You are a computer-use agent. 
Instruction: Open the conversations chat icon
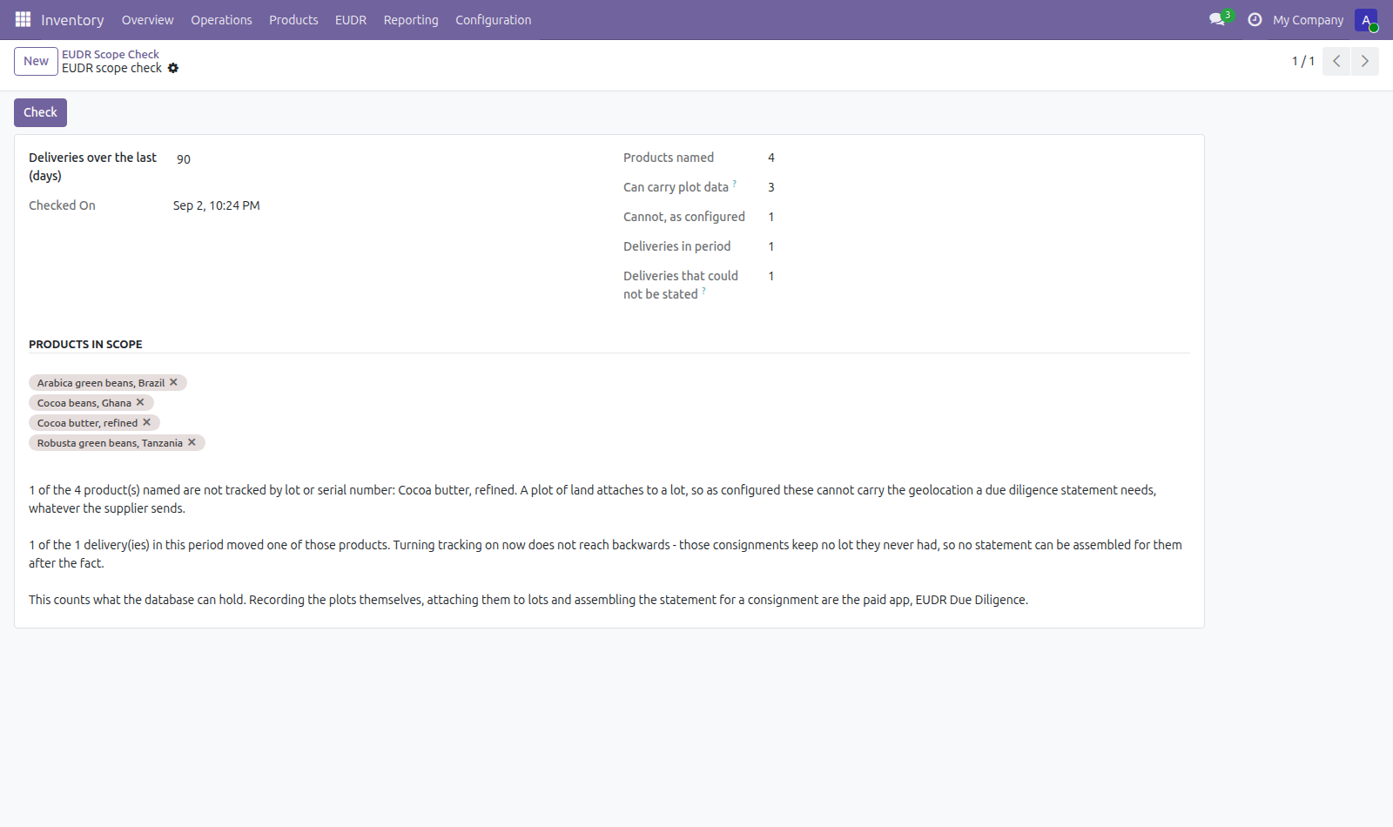point(1217,19)
